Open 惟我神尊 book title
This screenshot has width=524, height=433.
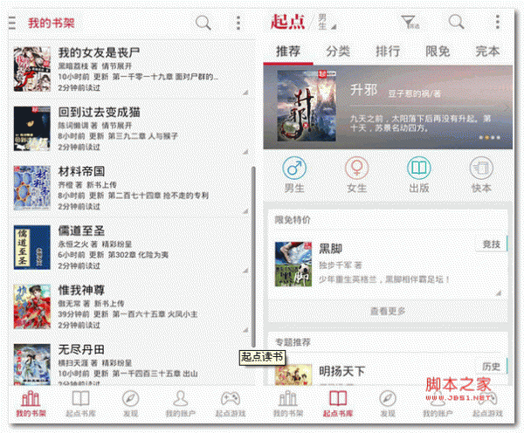pos(81,290)
